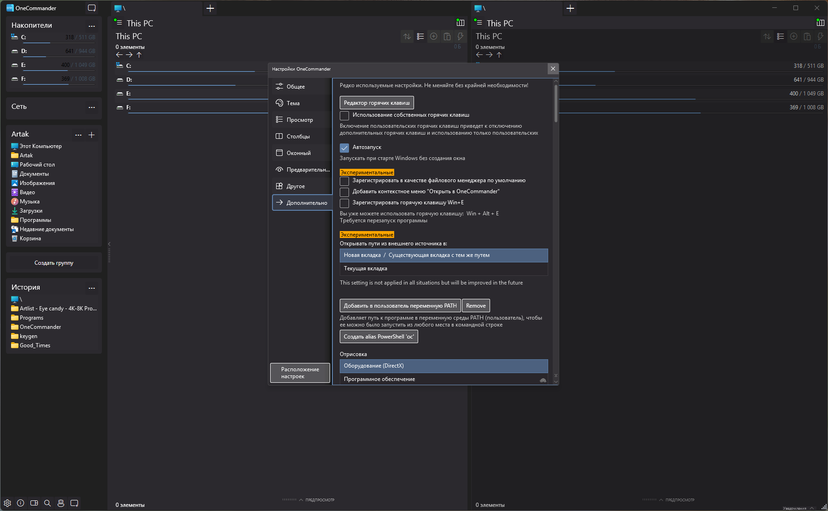Enable Использование собственных горячих клавиш checkbox
Image resolution: width=828 pixels, height=511 pixels.
344,115
